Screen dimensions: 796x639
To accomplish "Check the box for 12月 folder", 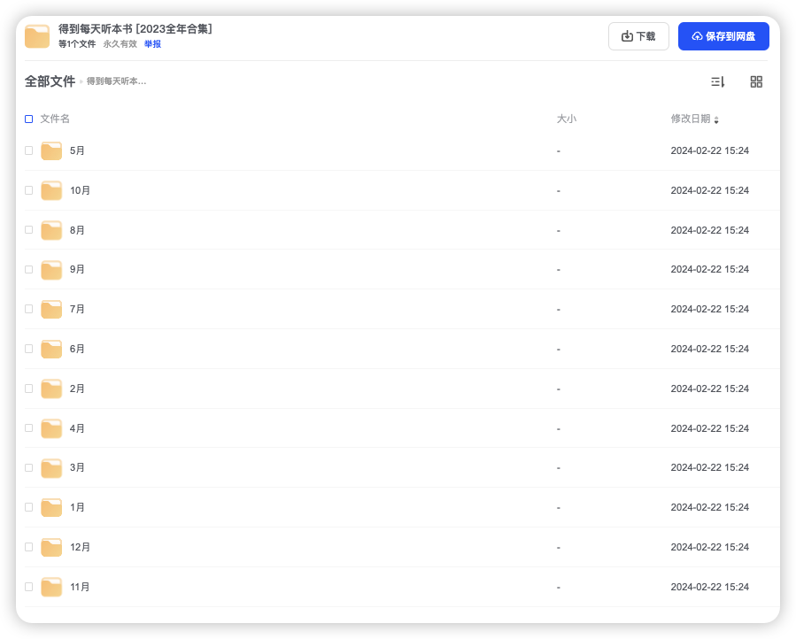I will pos(29,547).
